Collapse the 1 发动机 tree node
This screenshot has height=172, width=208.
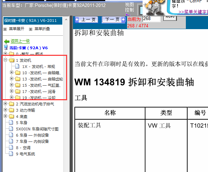tap(5, 60)
